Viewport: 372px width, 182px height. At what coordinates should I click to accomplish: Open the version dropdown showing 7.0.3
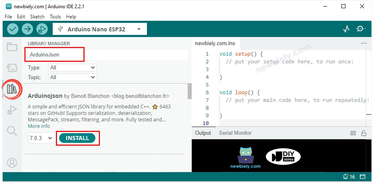[41, 138]
